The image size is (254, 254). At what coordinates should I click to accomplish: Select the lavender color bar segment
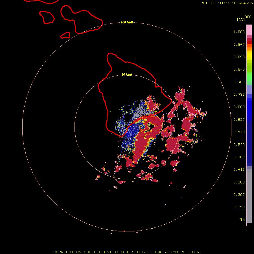pos(249,89)
